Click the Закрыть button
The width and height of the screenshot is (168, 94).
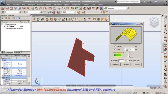pos(126,64)
